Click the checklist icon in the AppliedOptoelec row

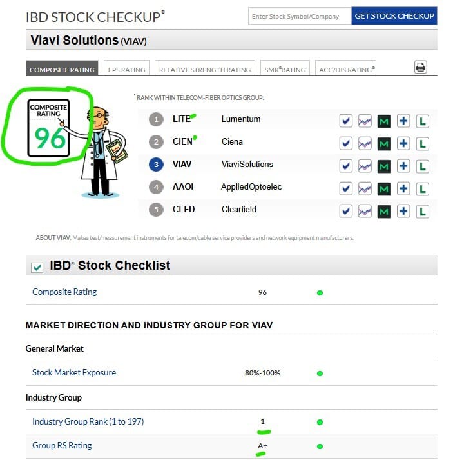coord(345,189)
